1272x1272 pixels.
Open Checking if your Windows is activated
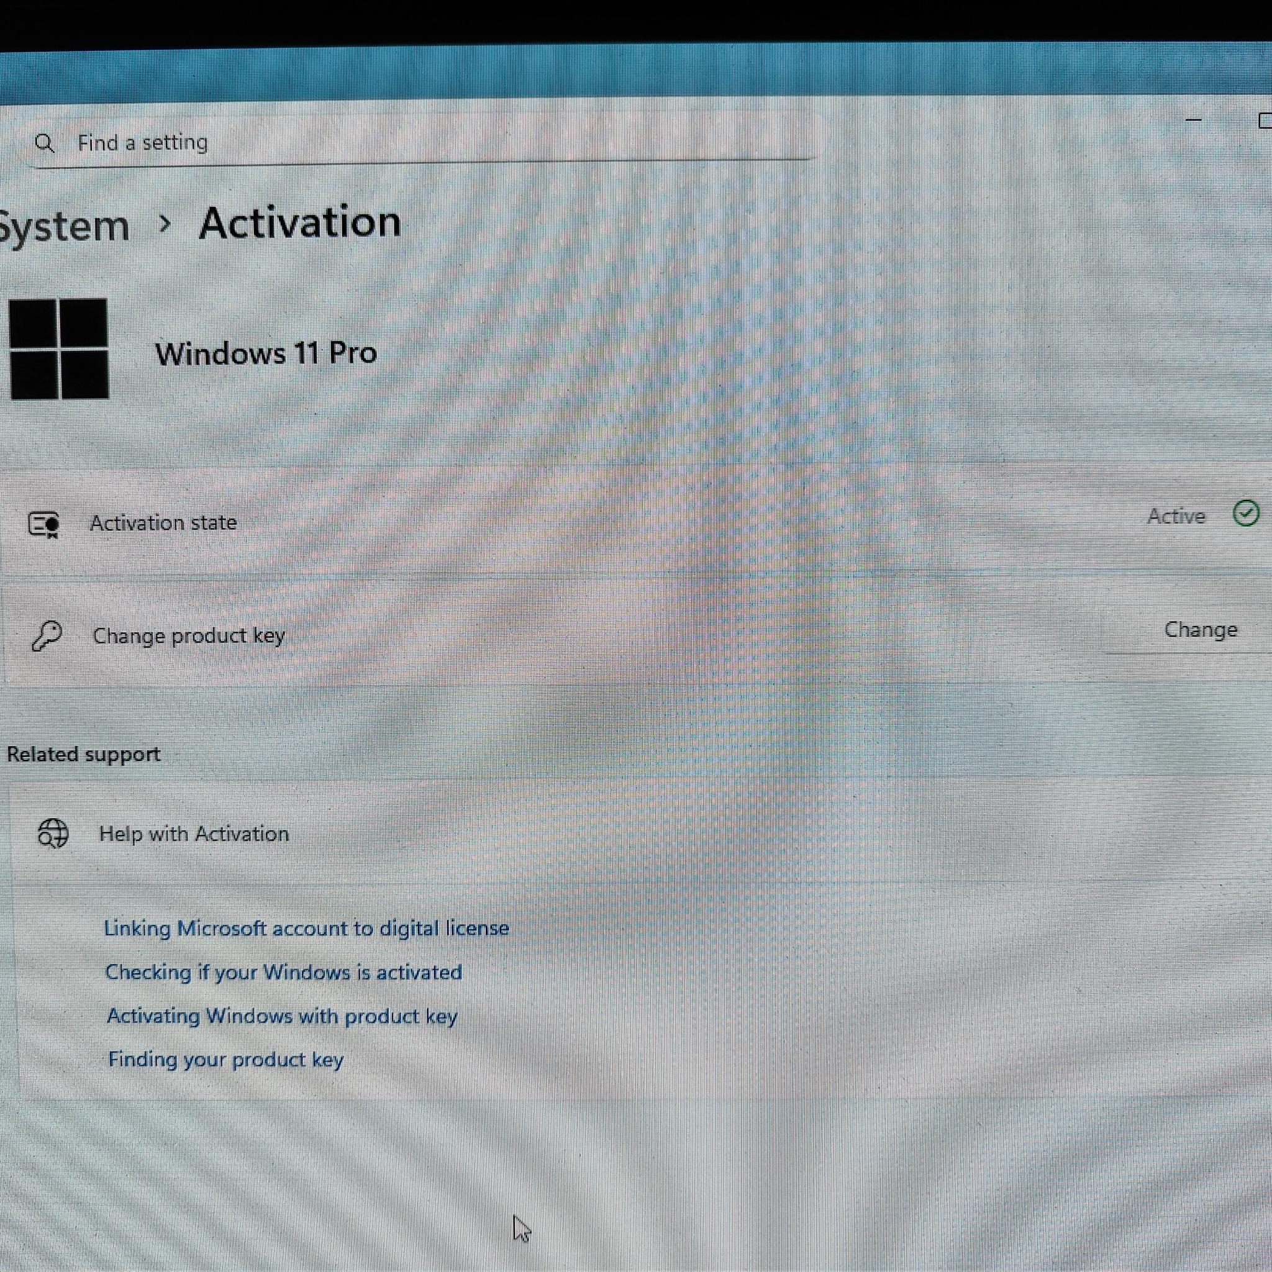[x=284, y=973]
